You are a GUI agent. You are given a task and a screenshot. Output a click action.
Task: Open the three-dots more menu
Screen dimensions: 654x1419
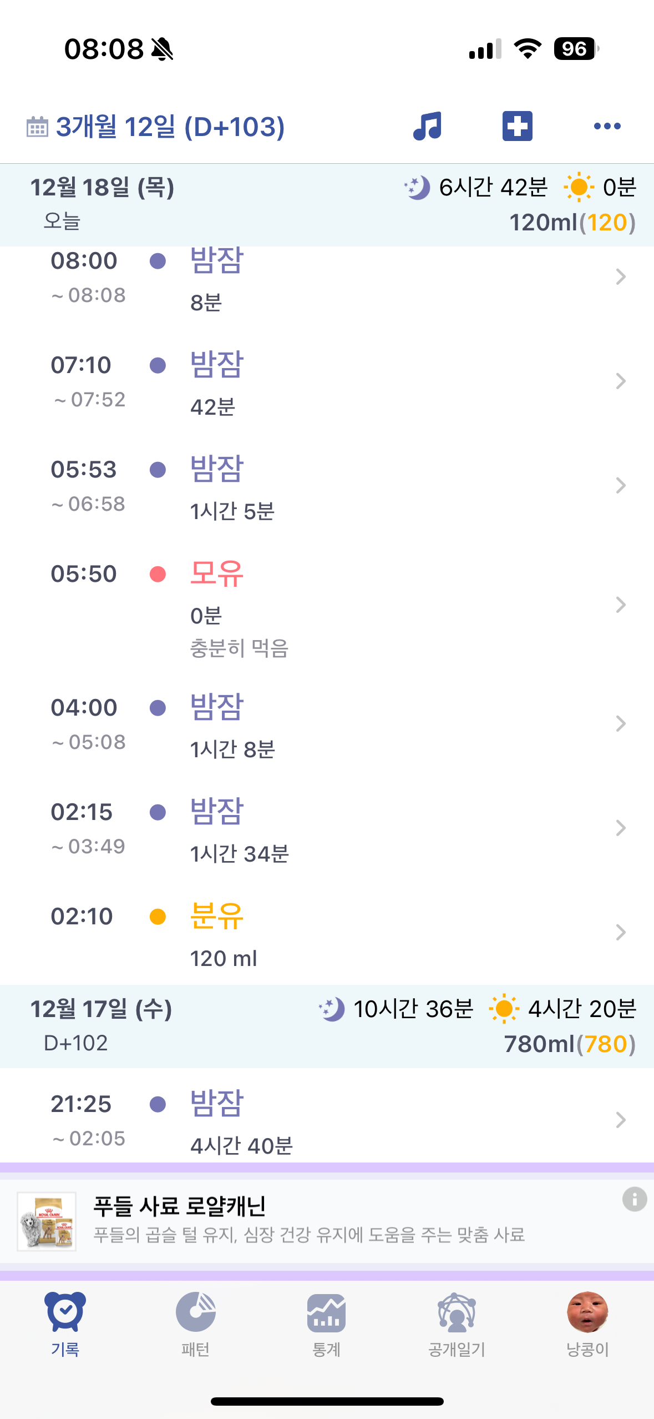coord(607,126)
